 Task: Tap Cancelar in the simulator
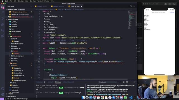coord(172,13)
